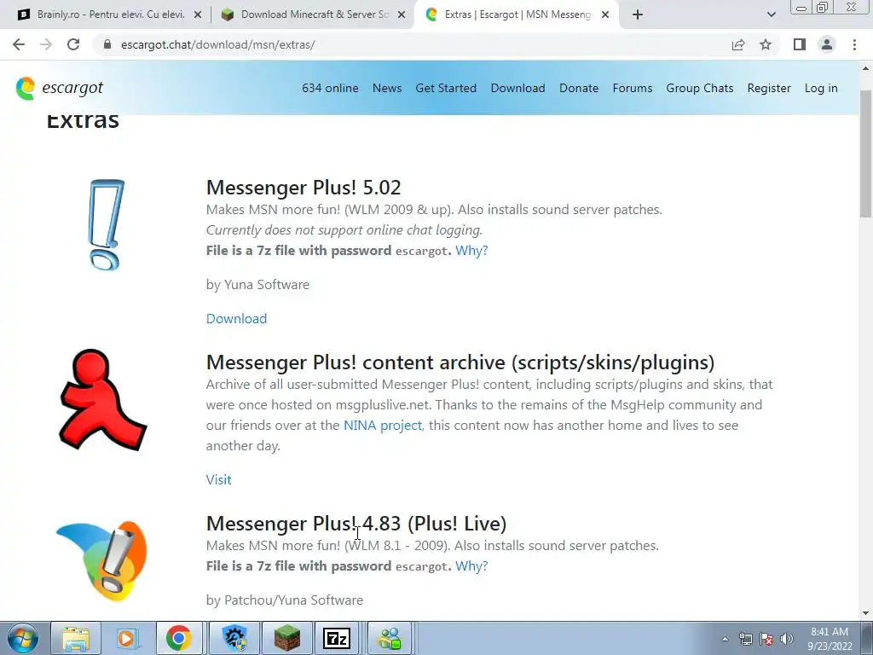The image size is (873, 655).
Task: Click the Escargot logo icon
Action: [25, 88]
